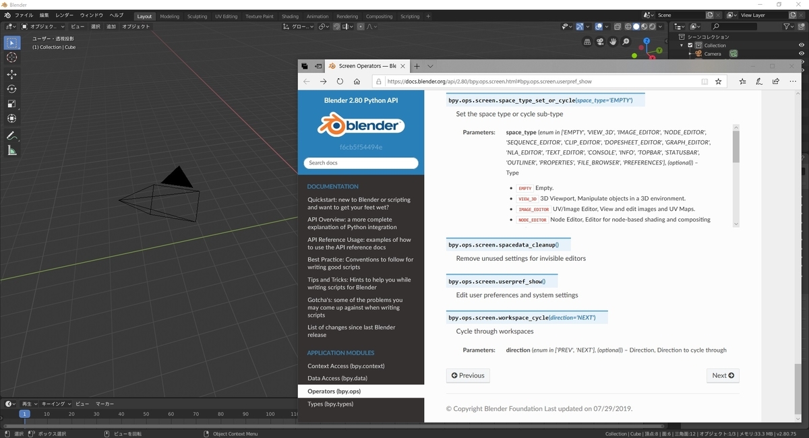
Task: Click the browser add notes pen icon
Action: [759, 81]
